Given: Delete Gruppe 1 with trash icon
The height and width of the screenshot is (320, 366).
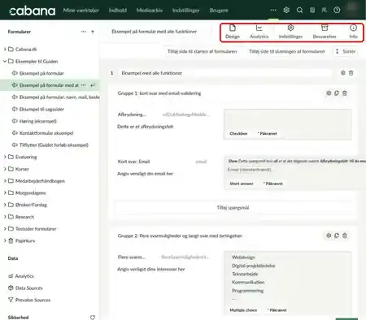Looking at the screenshot, I should 345,93.
